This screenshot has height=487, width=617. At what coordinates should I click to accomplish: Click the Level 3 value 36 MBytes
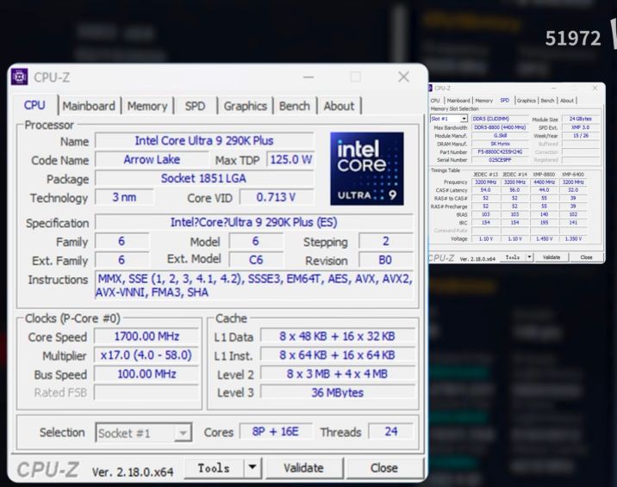tap(337, 392)
